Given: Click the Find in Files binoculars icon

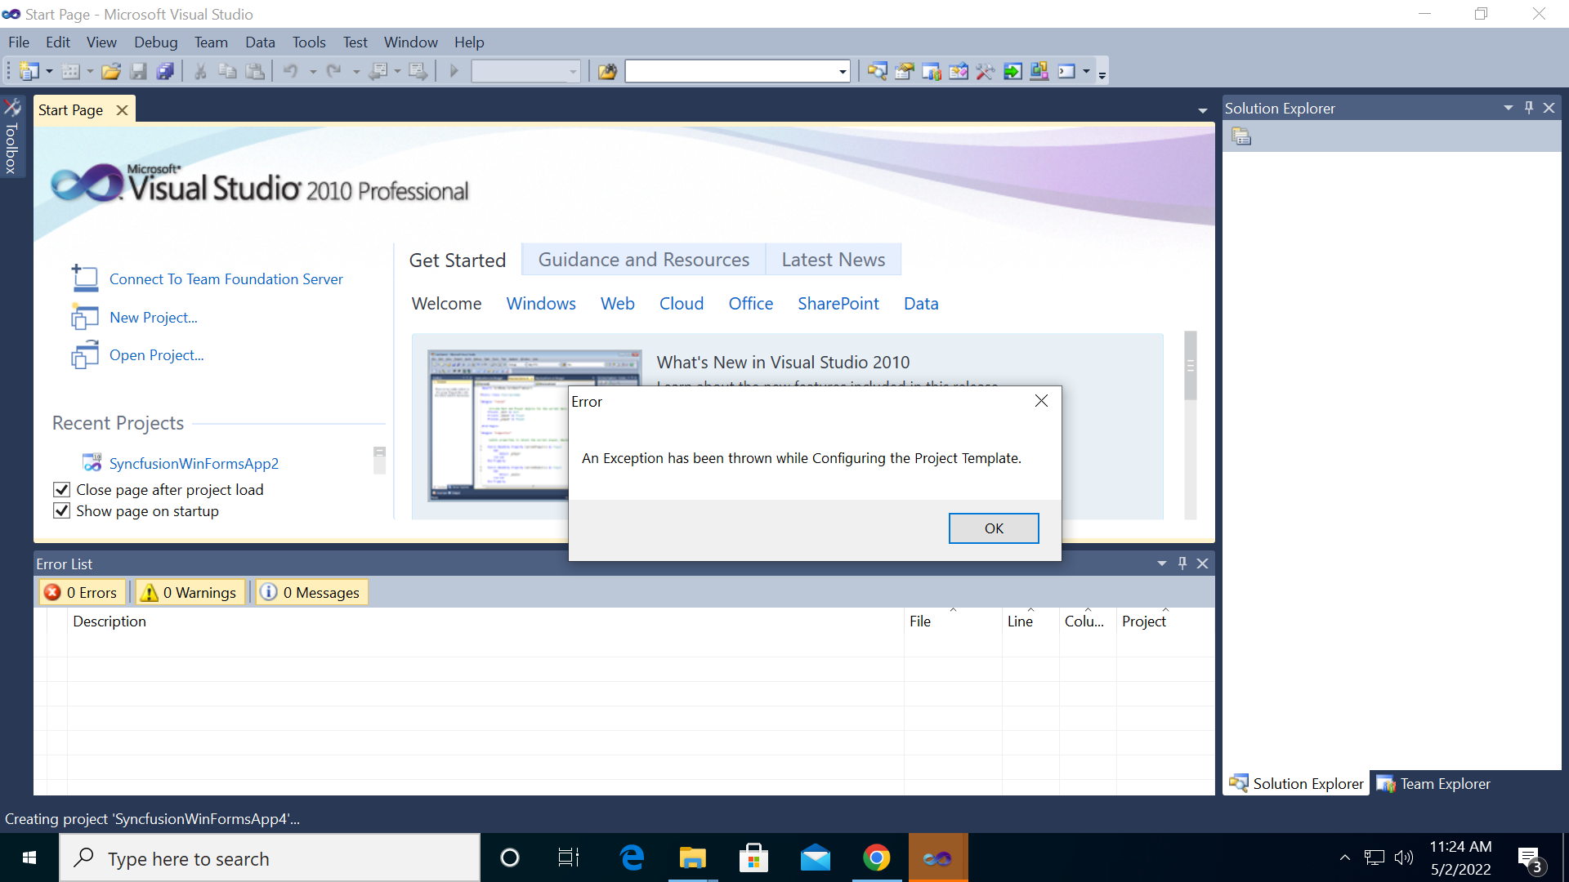Looking at the screenshot, I should pyautogui.click(x=607, y=72).
